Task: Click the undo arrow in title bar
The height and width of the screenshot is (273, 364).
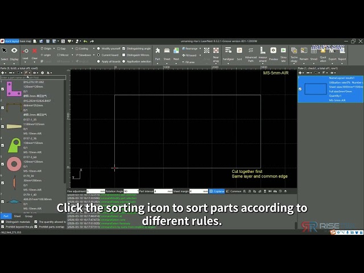Action: (85, 42)
